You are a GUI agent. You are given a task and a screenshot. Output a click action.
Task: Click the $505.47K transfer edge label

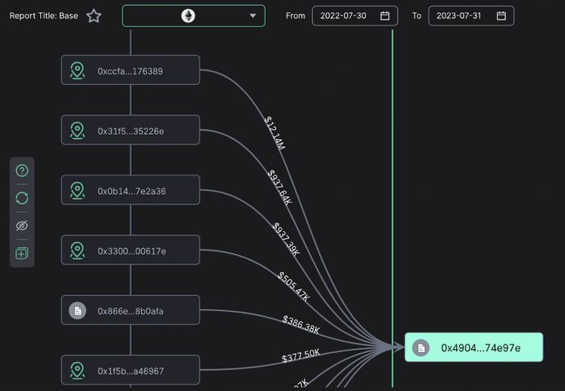pos(294,287)
